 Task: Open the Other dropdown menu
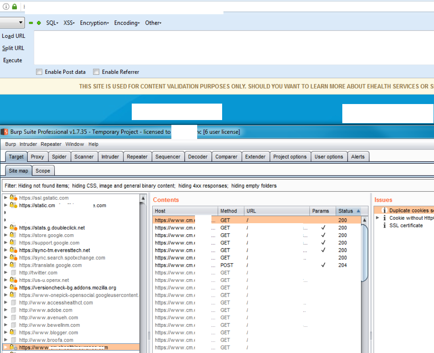pyautogui.click(x=153, y=23)
